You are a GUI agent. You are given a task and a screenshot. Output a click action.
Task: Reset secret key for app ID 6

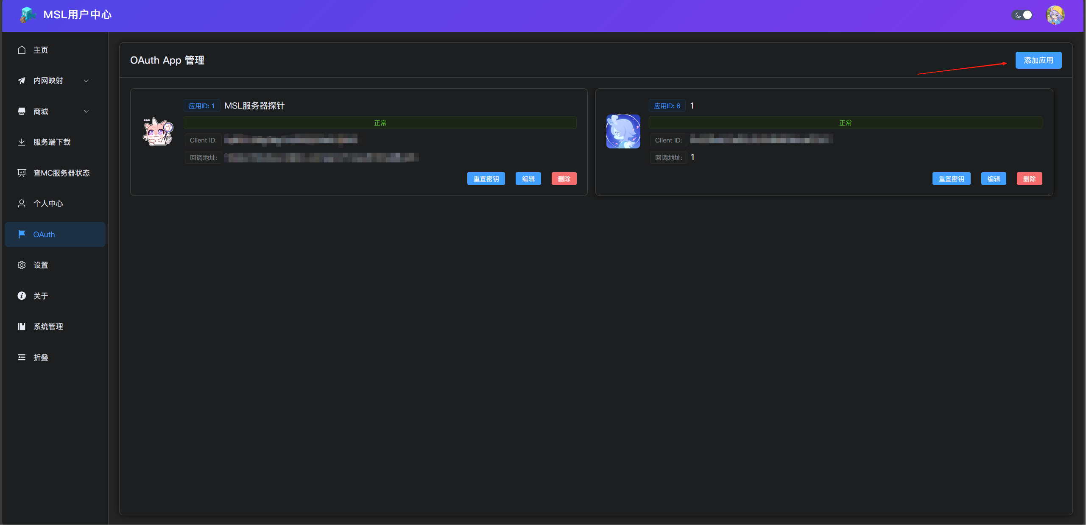tap(951, 179)
